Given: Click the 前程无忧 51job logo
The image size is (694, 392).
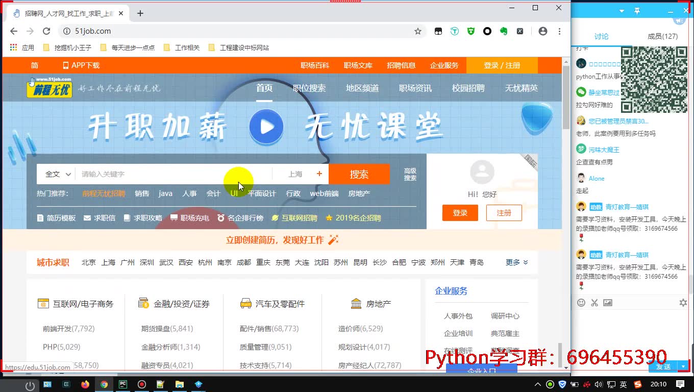Looking at the screenshot, I should tap(49, 88).
